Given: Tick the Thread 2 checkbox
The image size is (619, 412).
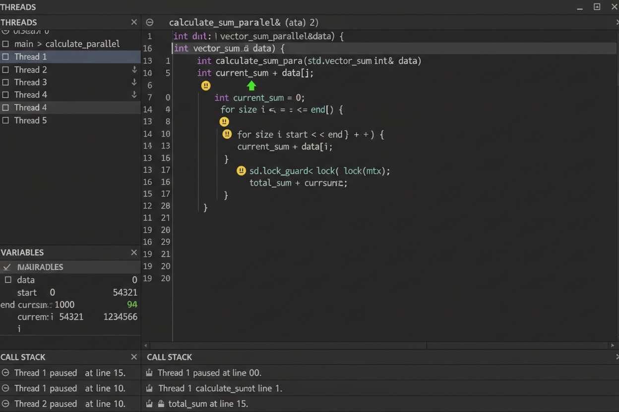Looking at the screenshot, I should click(5, 70).
